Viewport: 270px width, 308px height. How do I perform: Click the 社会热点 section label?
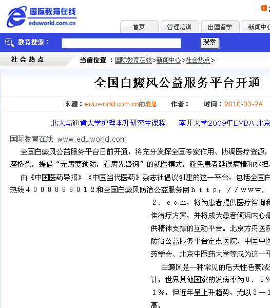(28, 60)
